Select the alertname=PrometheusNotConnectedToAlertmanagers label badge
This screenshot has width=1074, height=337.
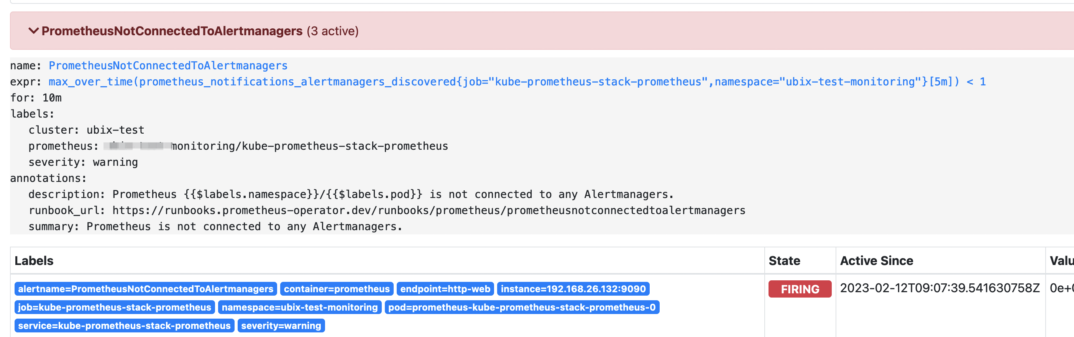(146, 288)
